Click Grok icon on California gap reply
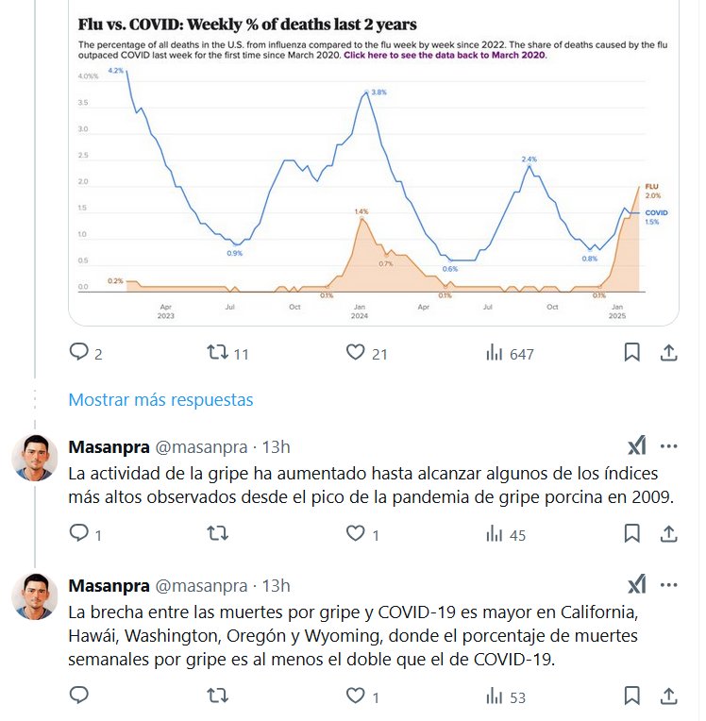Image resolution: width=706 pixels, height=721 pixels. [x=637, y=585]
